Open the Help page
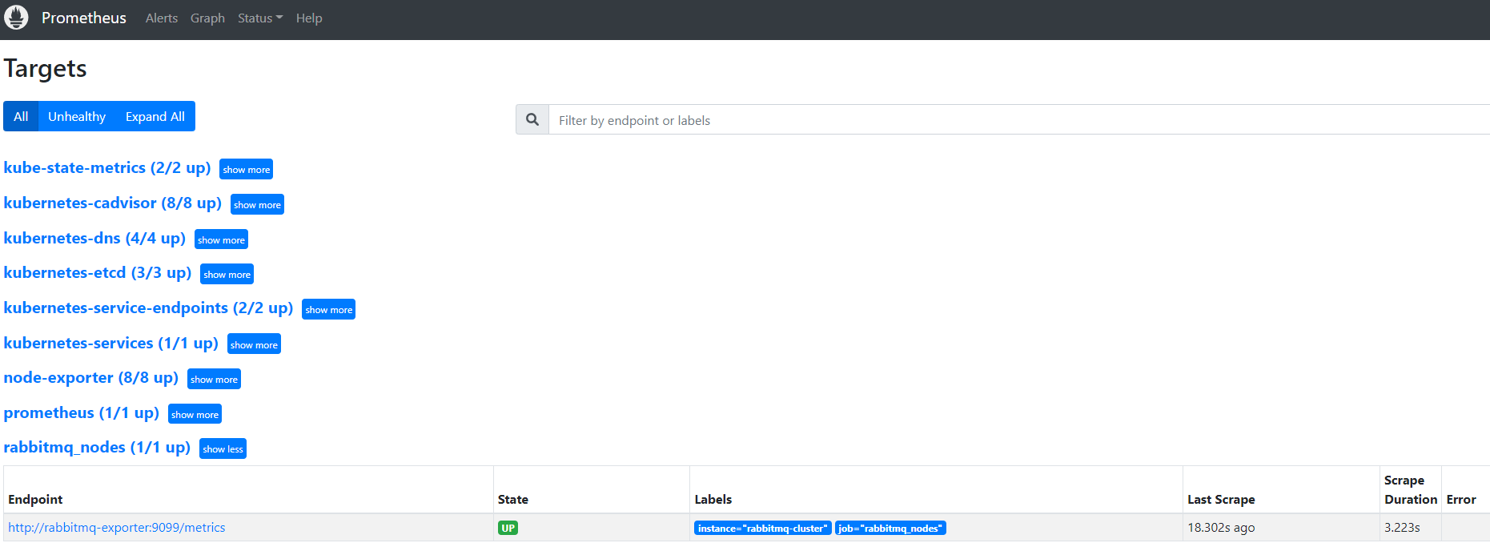The width and height of the screenshot is (1490, 559). click(309, 18)
